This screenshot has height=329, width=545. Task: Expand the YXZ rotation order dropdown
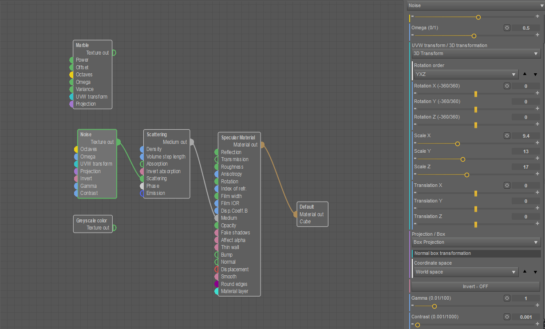(x=466, y=75)
